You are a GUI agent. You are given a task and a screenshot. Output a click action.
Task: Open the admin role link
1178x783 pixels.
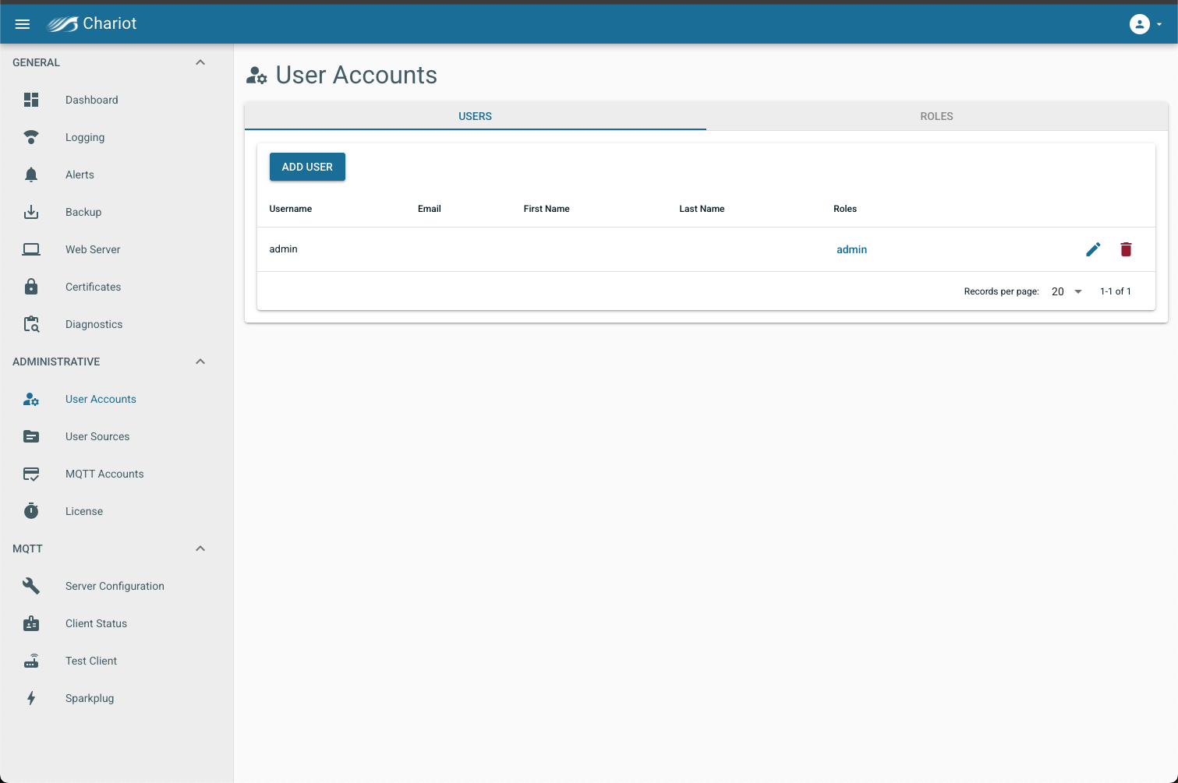851,249
